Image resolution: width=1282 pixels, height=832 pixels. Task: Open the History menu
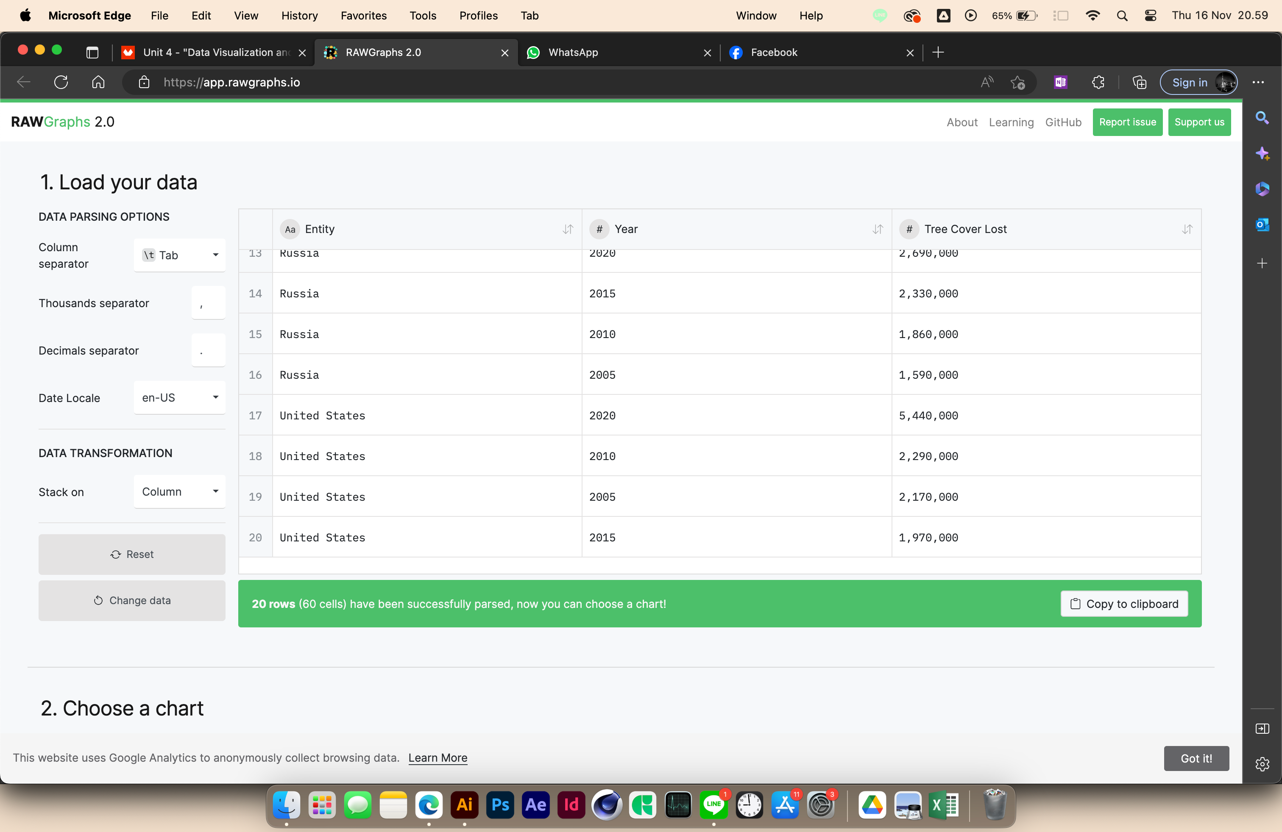click(299, 16)
